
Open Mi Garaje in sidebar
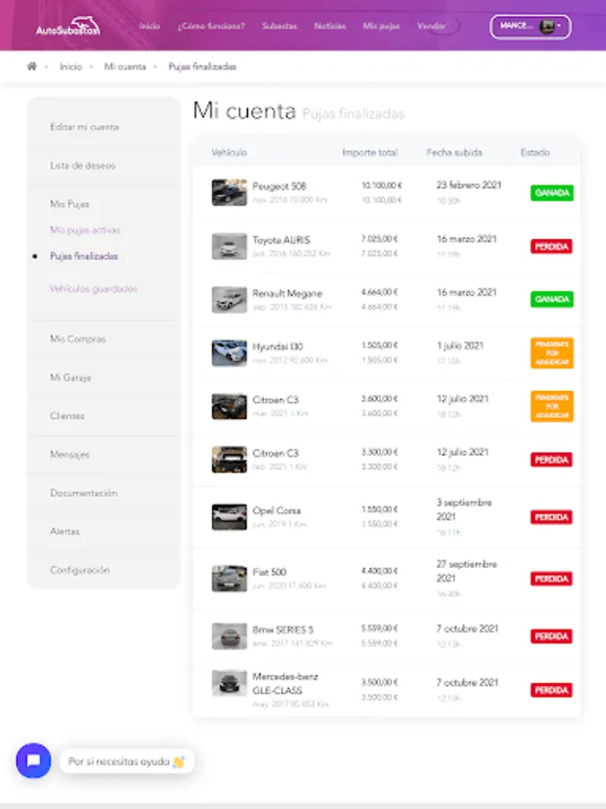71,378
